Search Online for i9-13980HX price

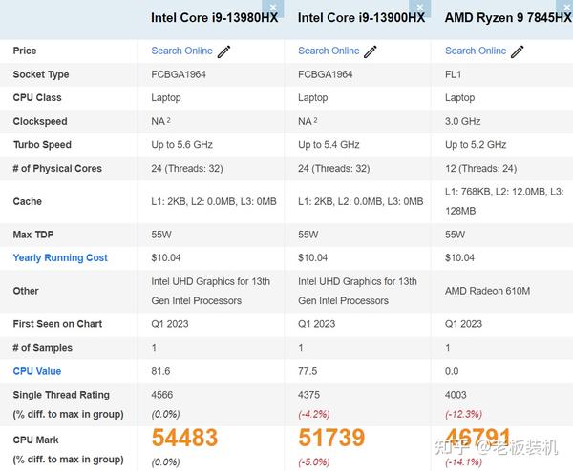point(181,51)
